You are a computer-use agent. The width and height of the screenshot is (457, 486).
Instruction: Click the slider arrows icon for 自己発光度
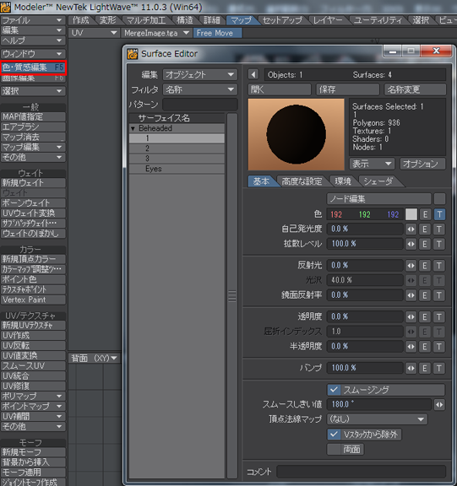pyautogui.click(x=411, y=229)
